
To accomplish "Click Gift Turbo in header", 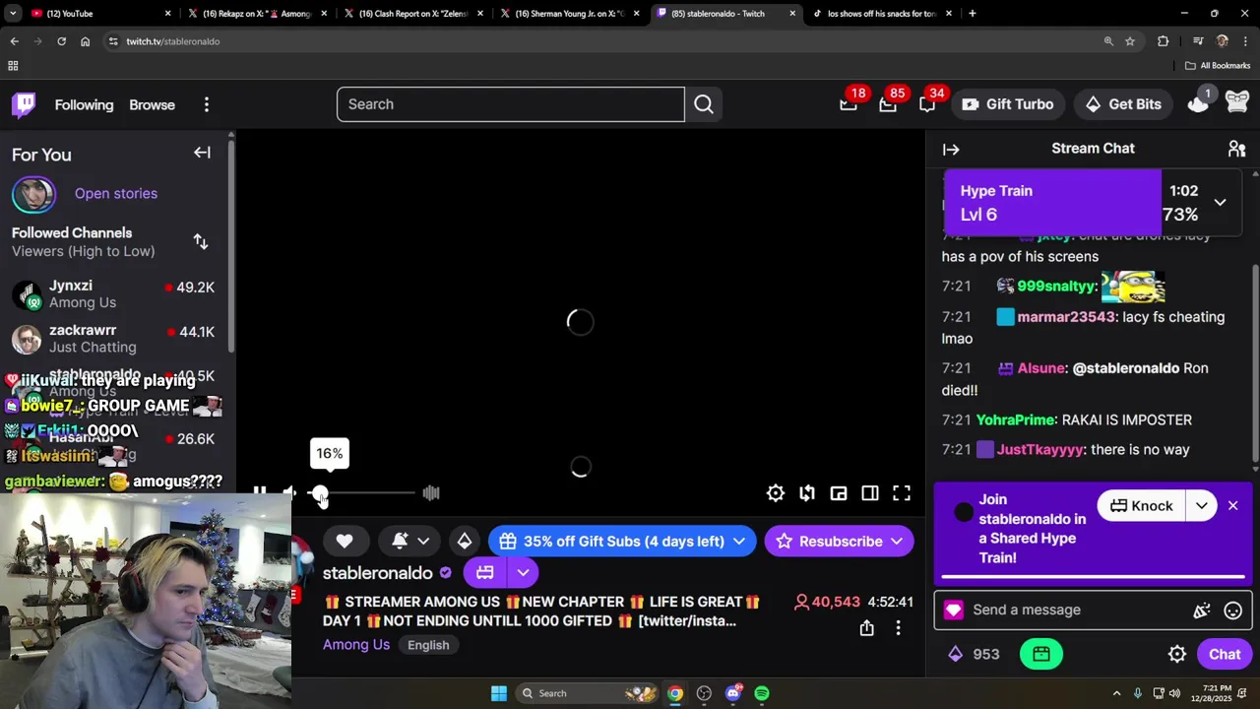I will 1007,104.
